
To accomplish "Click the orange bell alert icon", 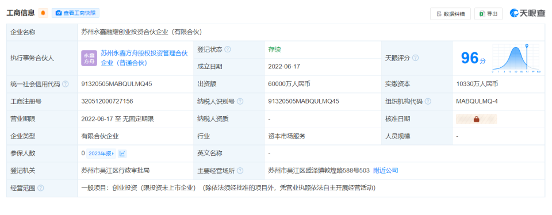I will (43, 13).
